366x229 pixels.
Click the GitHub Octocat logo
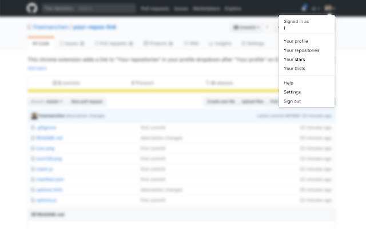click(x=32, y=9)
